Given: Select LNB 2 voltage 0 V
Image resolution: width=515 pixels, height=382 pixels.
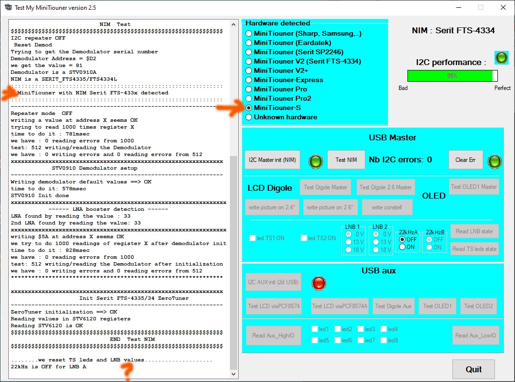Looking at the screenshot, I should pyautogui.click(x=376, y=234).
